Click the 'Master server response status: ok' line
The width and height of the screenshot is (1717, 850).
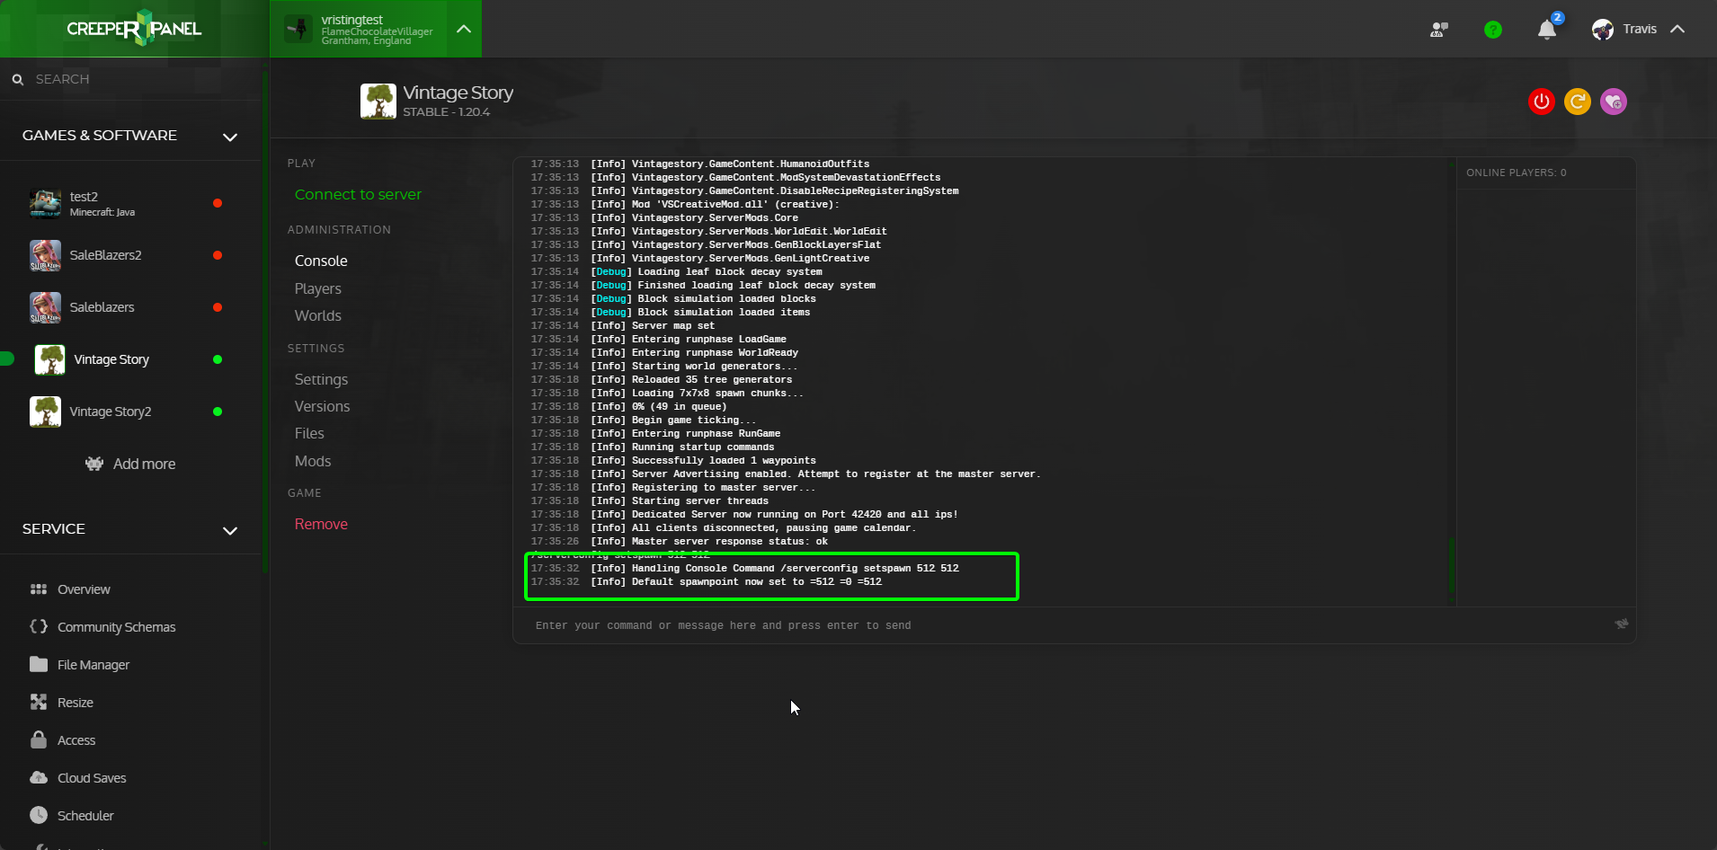(679, 542)
